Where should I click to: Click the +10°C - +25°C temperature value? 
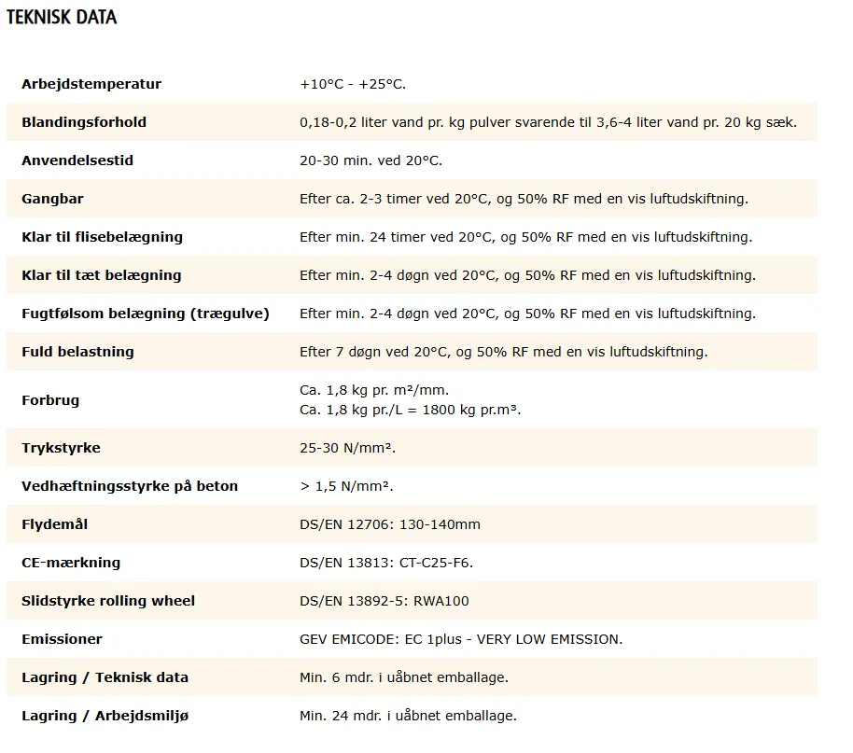click(x=353, y=84)
